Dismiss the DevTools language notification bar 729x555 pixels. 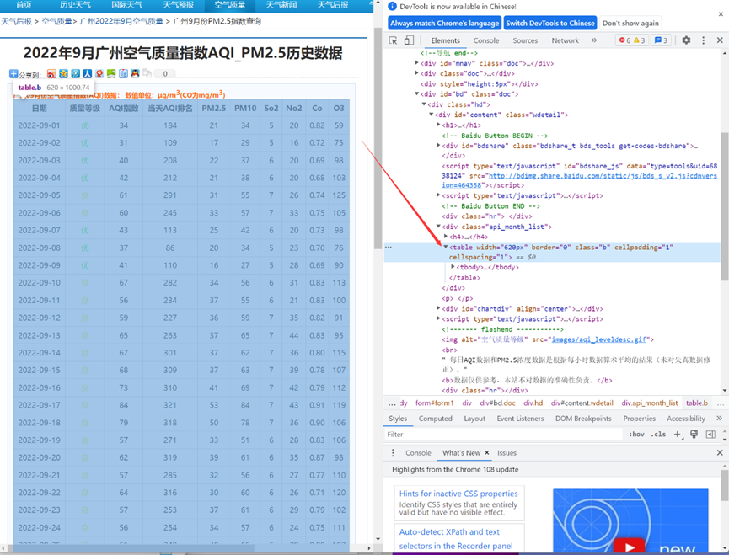[721, 14]
